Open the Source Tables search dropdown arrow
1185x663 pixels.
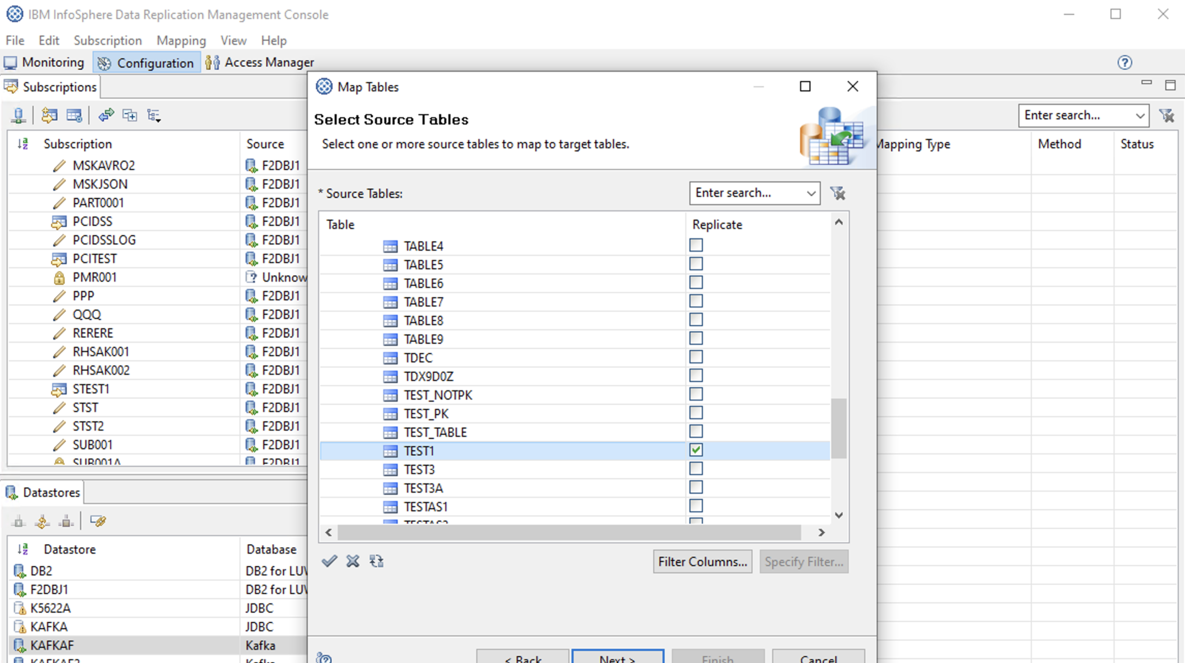tap(811, 193)
